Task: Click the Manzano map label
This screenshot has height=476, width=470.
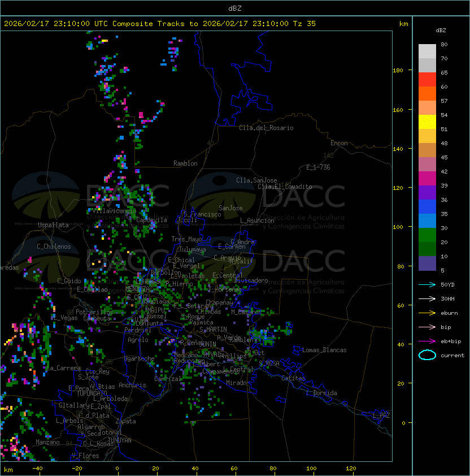Action: [x=47, y=442]
